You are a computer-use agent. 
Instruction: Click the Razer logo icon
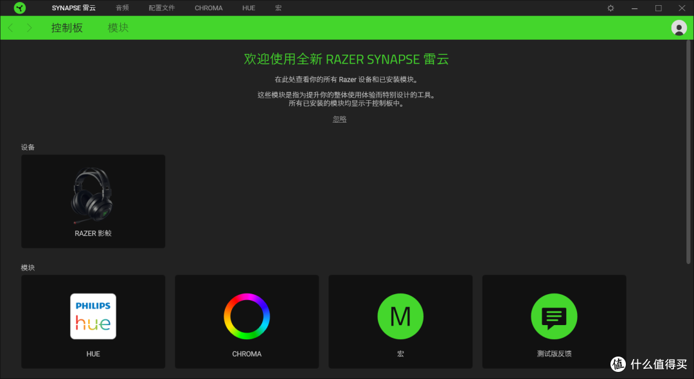pyautogui.click(x=20, y=8)
